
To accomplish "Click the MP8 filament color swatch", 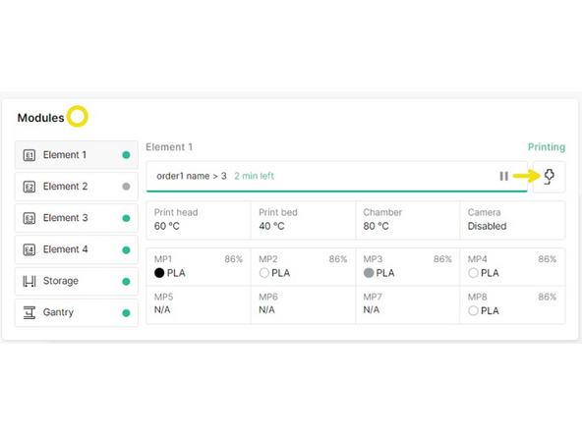I will (x=473, y=310).
